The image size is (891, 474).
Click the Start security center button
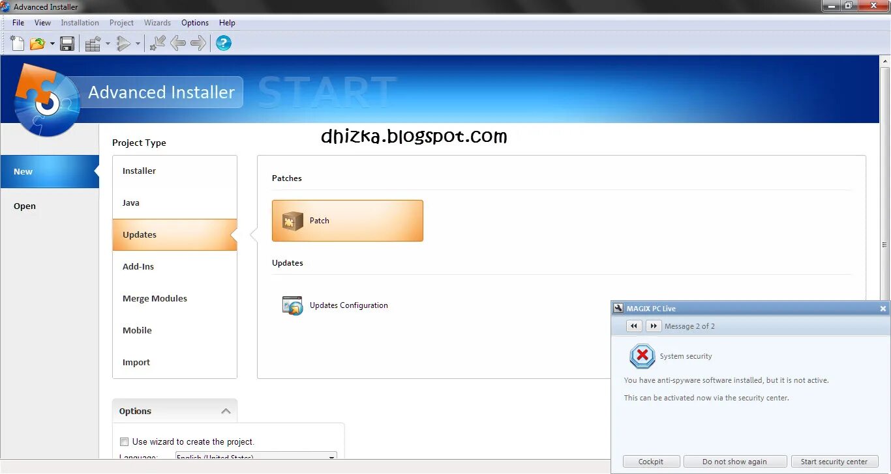834,462
